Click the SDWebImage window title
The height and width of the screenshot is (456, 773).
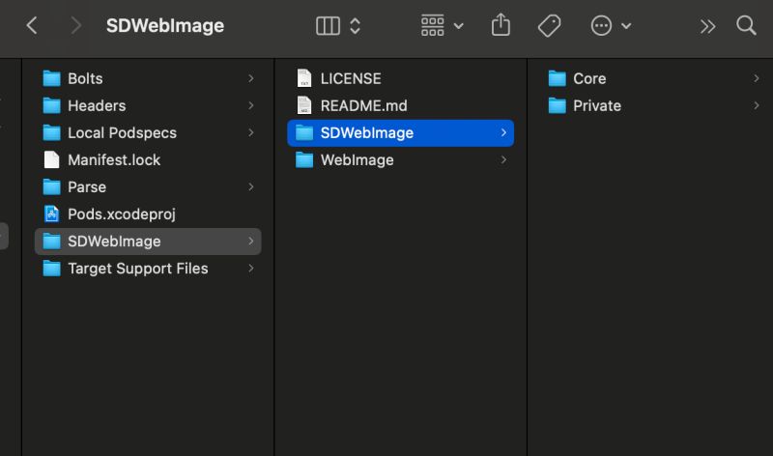coord(165,26)
